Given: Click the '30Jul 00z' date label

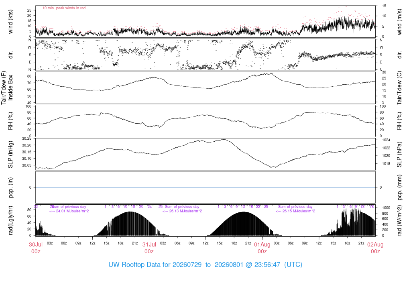Looking at the screenshot, I should pyautogui.click(x=36, y=248).
